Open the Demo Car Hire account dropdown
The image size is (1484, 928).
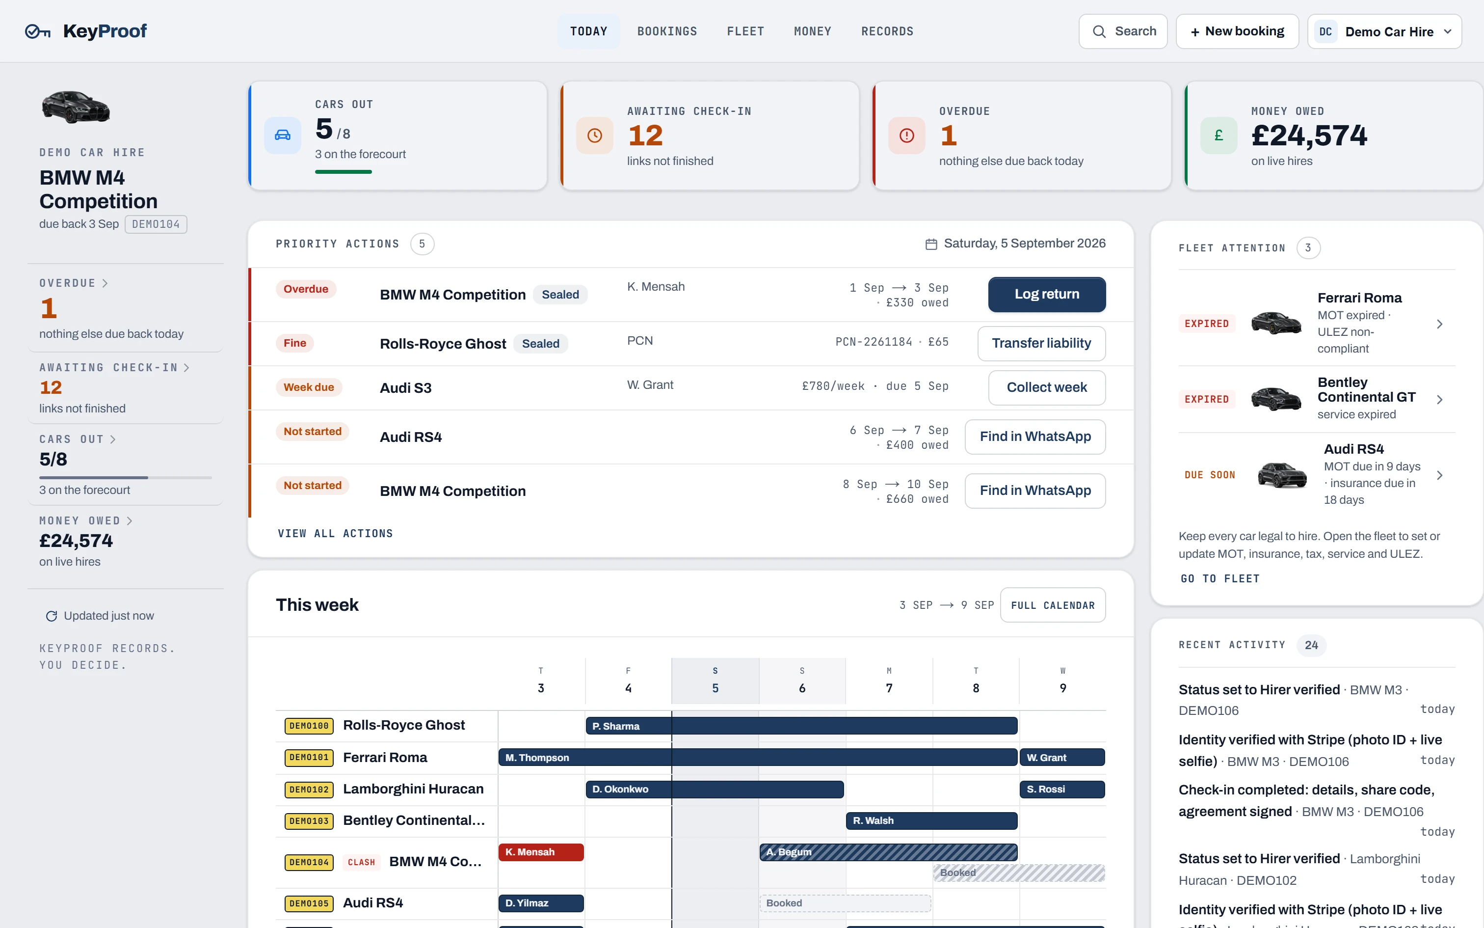point(1385,31)
